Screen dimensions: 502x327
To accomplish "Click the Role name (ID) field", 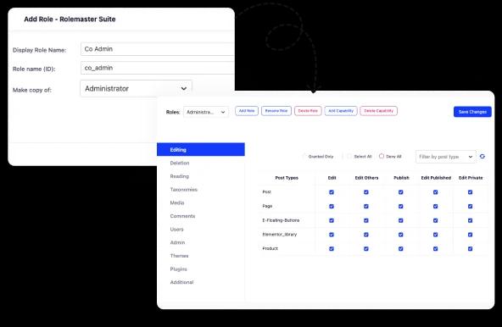I will tap(158, 68).
